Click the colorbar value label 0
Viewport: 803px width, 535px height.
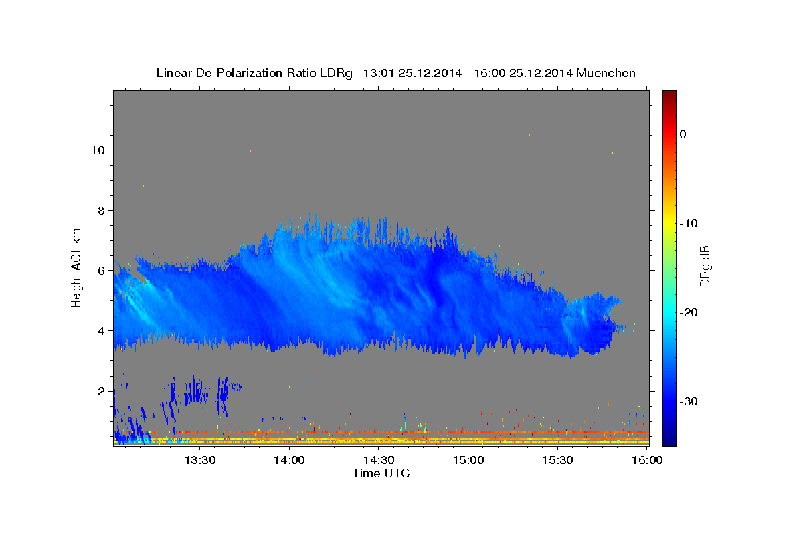click(683, 134)
